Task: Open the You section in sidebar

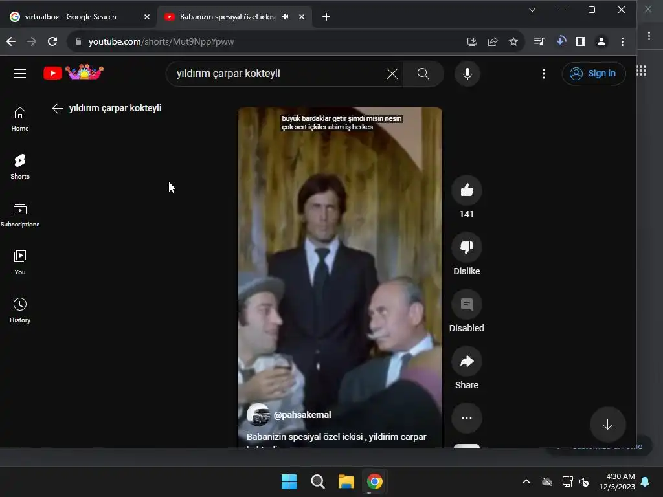Action: point(20,263)
